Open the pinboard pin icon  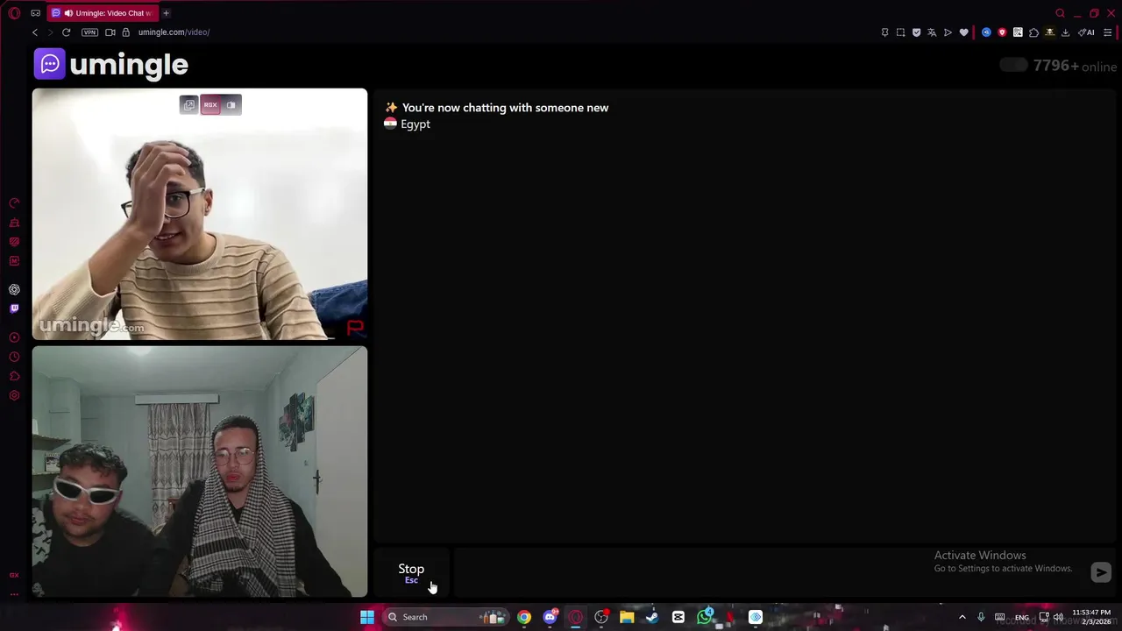click(884, 32)
